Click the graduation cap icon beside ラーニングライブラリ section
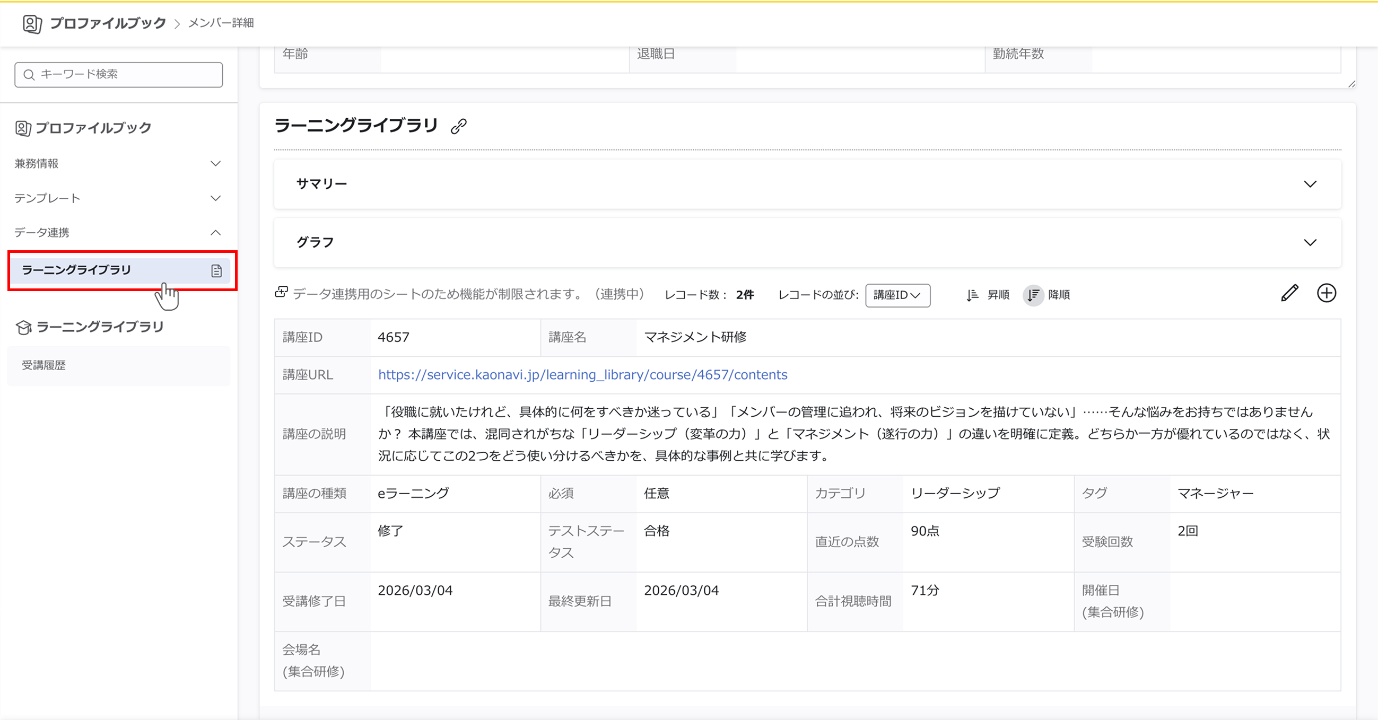 click(23, 328)
